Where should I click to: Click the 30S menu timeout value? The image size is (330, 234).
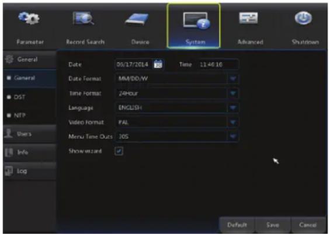124,137
